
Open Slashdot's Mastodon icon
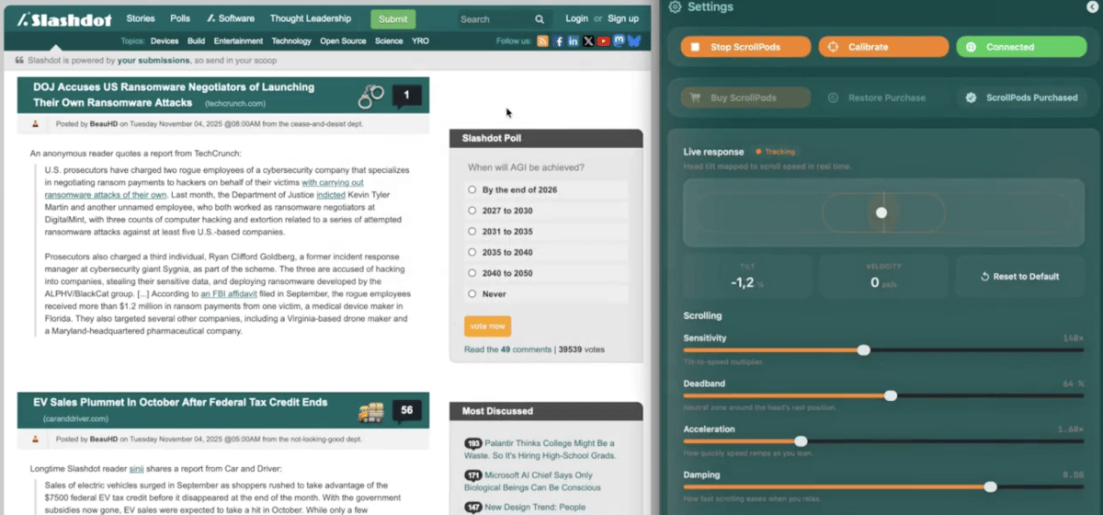(x=619, y=41)
